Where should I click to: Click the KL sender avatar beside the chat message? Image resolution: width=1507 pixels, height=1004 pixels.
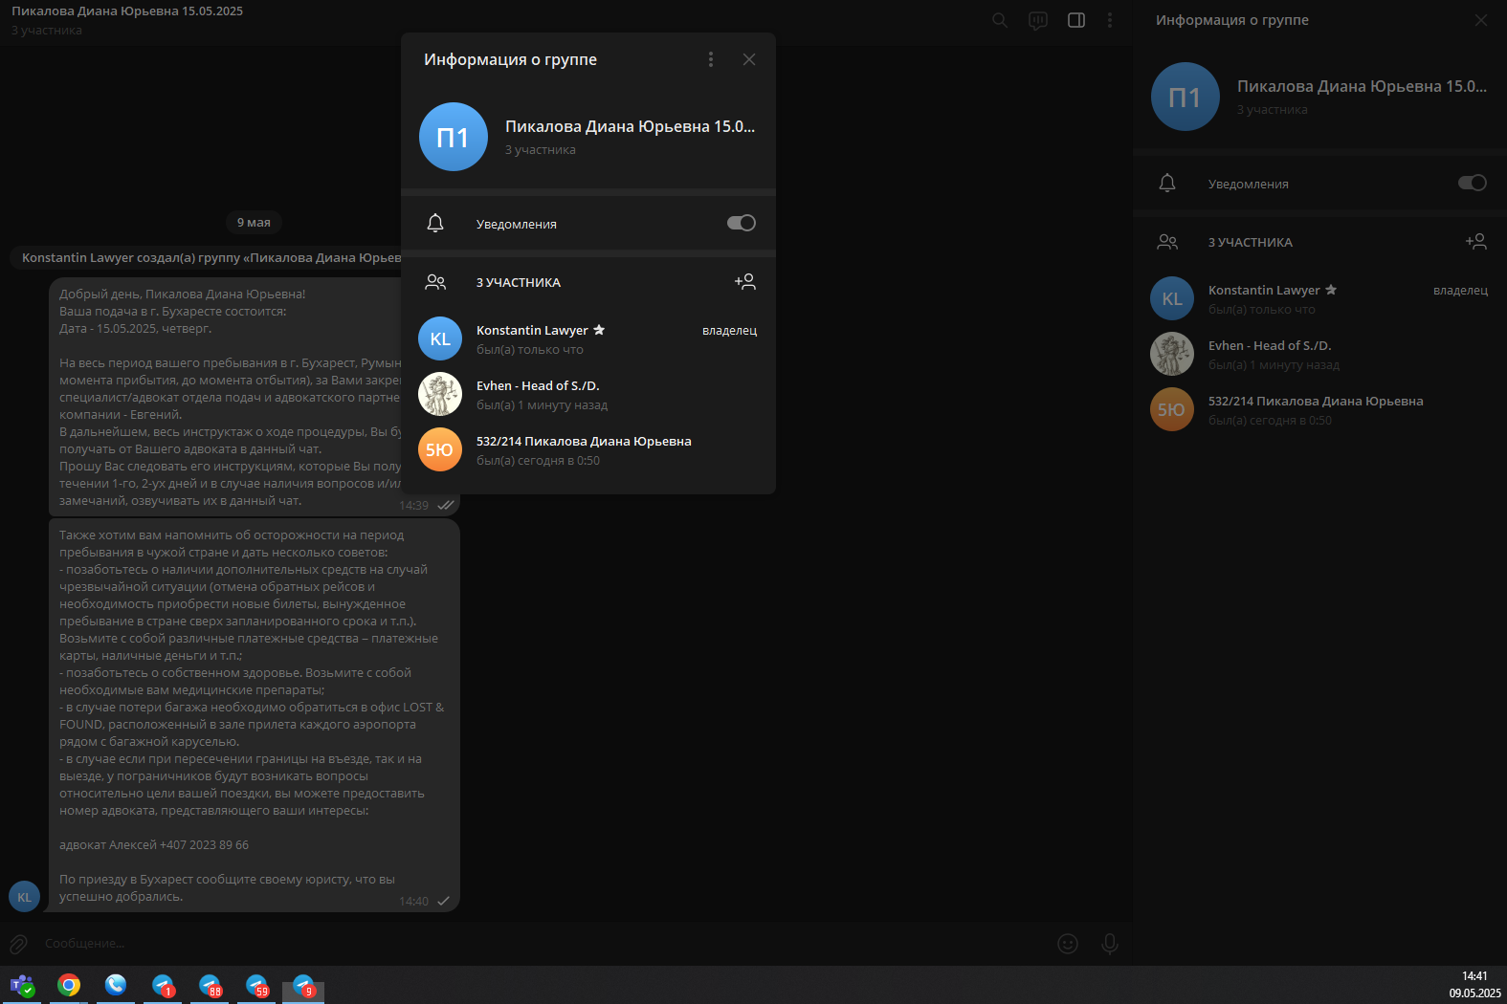24,897
